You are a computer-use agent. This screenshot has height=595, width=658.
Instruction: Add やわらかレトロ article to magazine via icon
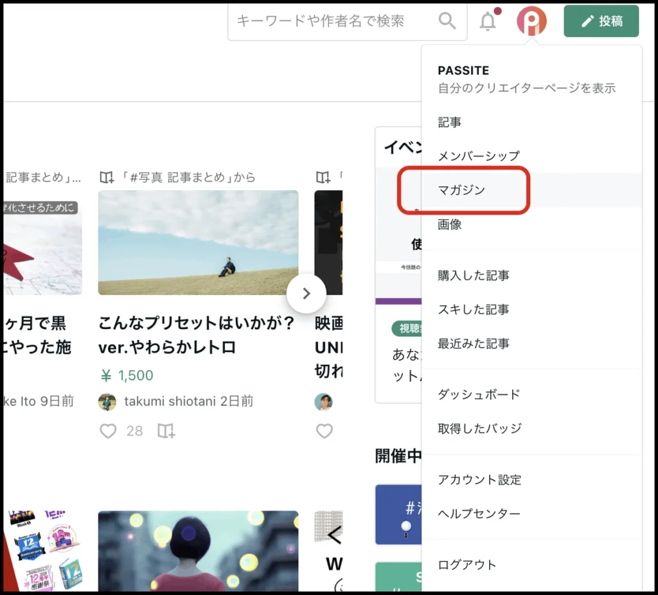[166, 431]
